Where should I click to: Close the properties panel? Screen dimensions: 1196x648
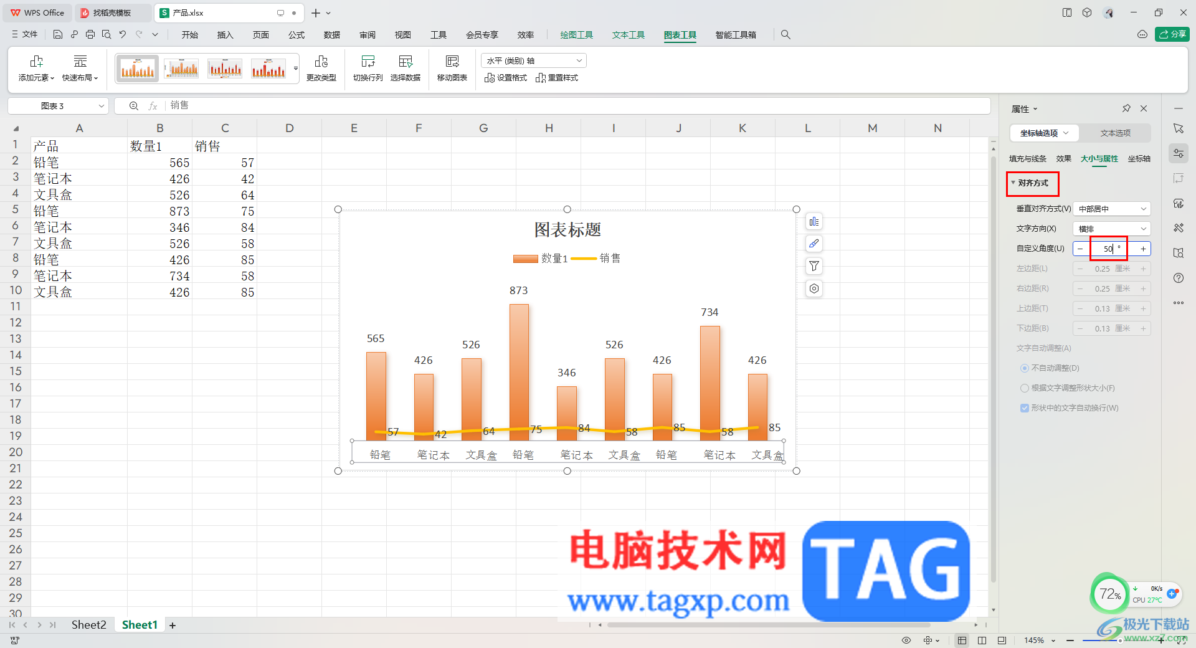click(x=1144, y=108)
